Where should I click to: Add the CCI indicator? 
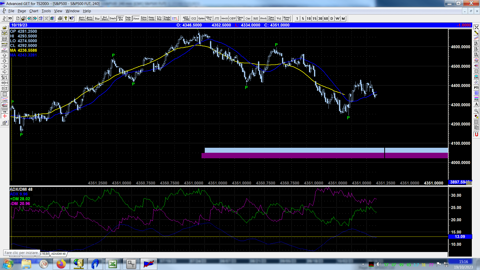coord(194,18)
